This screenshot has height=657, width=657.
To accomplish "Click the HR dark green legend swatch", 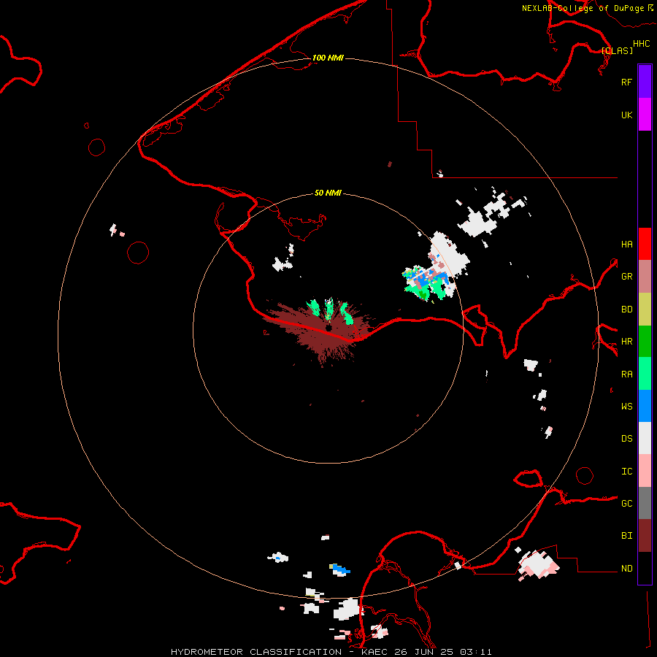I will point(645,341).
